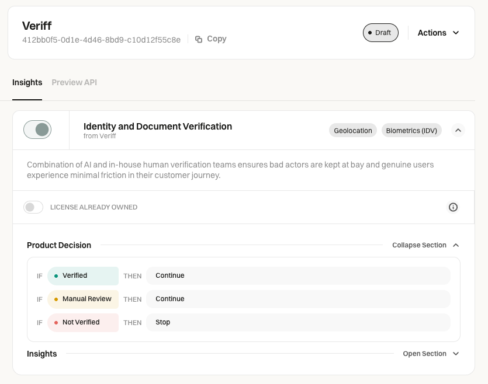Screen dimensions: 488x384
Task: Click the orange dot in Manual Review badge
Action: (x=56, y=299)
